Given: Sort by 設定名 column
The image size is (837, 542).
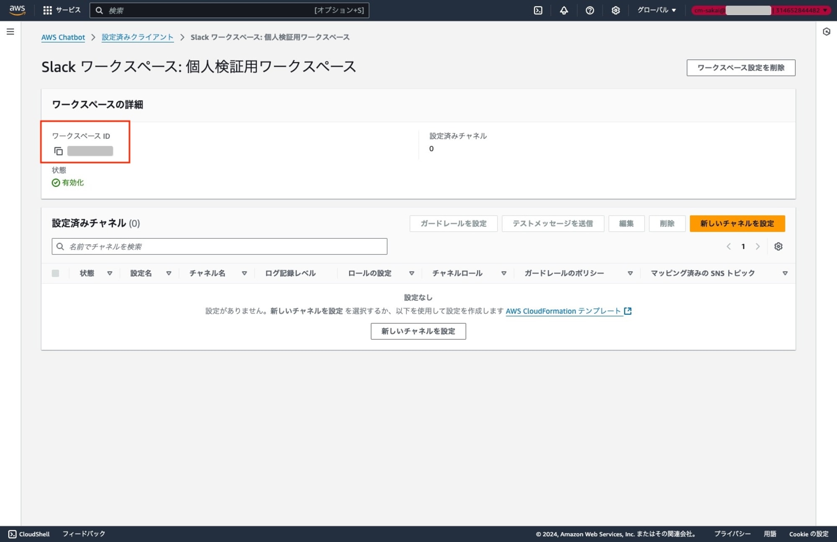Looking at the screenshot, I should 169,273.
